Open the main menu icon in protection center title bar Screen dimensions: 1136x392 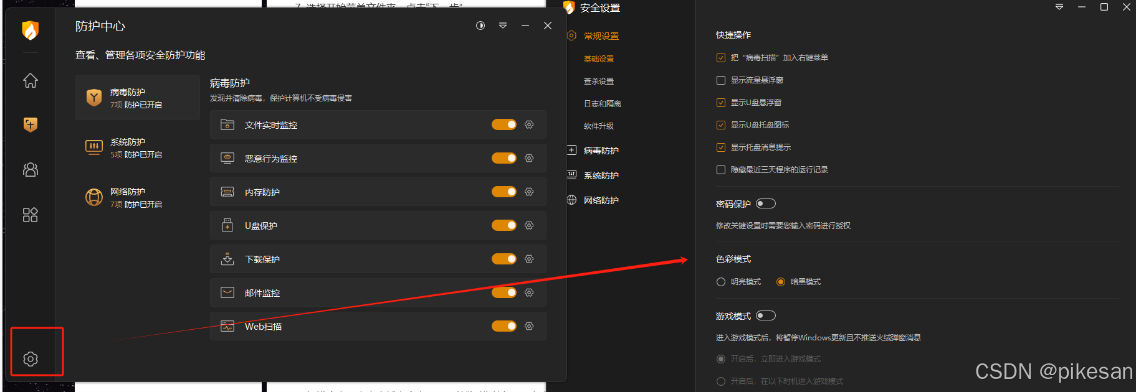pyautogui.click(x=503, y=26)
